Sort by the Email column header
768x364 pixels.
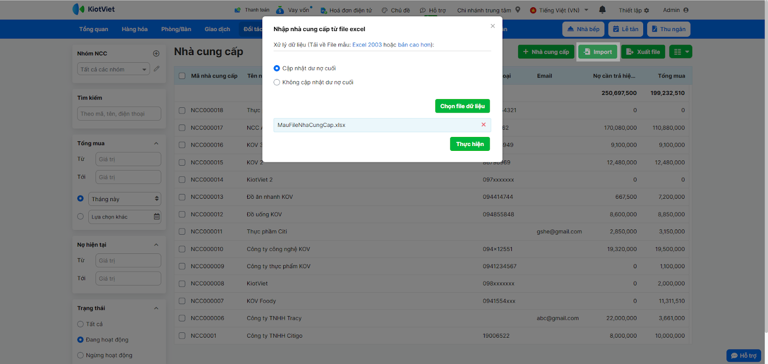pyautogui.click(x=544, y=76)
